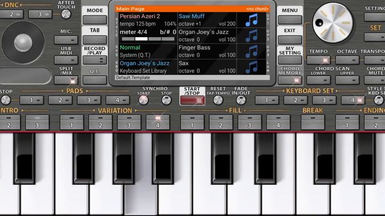Click the Record/Play button
This screenshot has height=216, width=385.
pyautogui.click(x=95, y=60)
